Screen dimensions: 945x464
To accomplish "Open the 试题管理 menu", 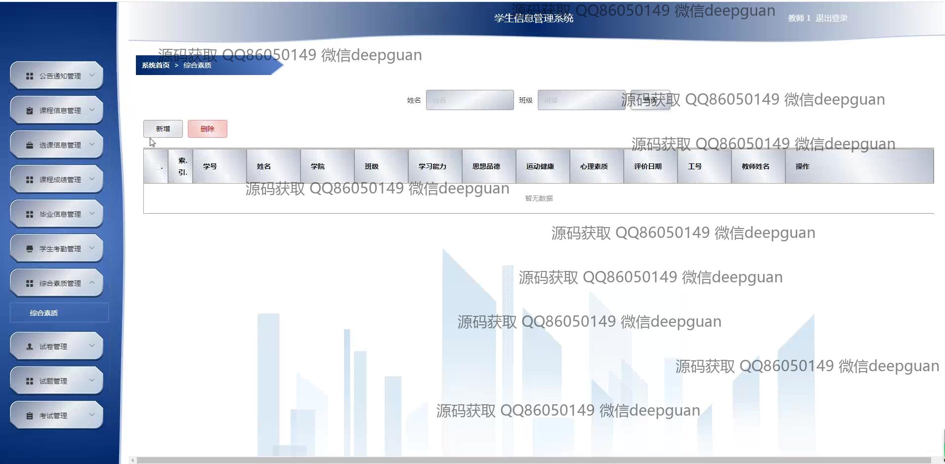I will coord(57,381).
